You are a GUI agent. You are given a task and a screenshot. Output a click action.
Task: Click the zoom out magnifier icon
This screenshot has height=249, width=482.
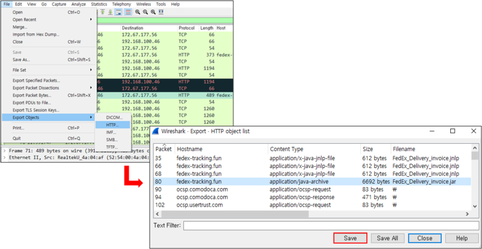[145, 12]
